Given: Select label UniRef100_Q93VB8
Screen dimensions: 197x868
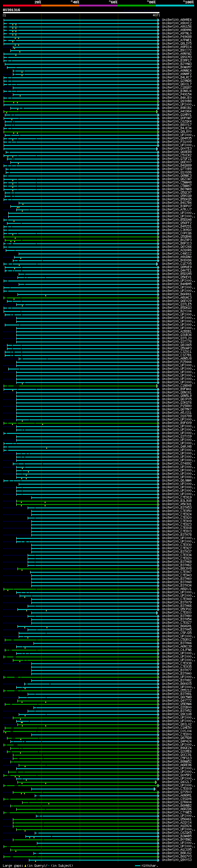Looking at the screenshot, I should 177,101.
